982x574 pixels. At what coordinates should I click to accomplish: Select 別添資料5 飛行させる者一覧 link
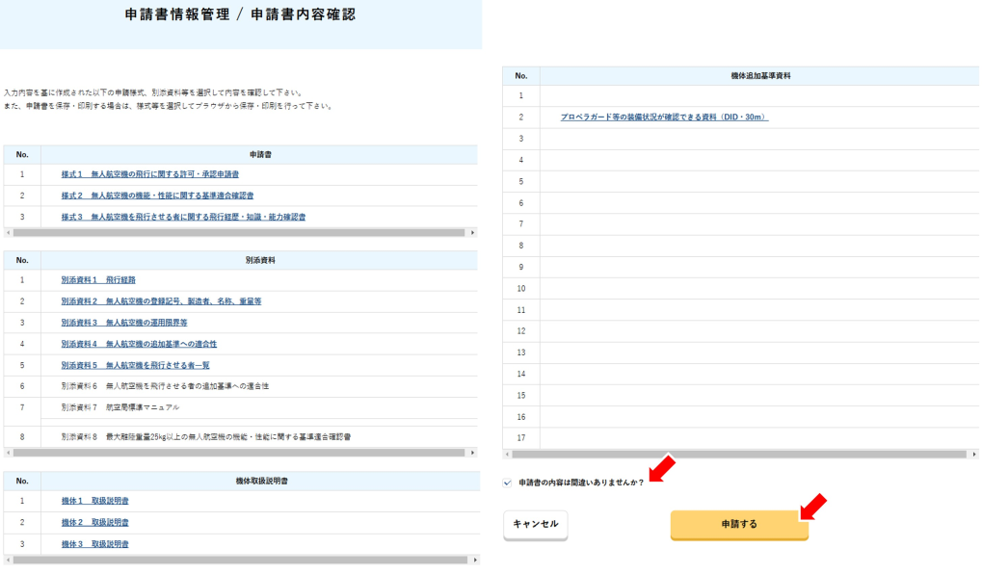tap(135, 365)
